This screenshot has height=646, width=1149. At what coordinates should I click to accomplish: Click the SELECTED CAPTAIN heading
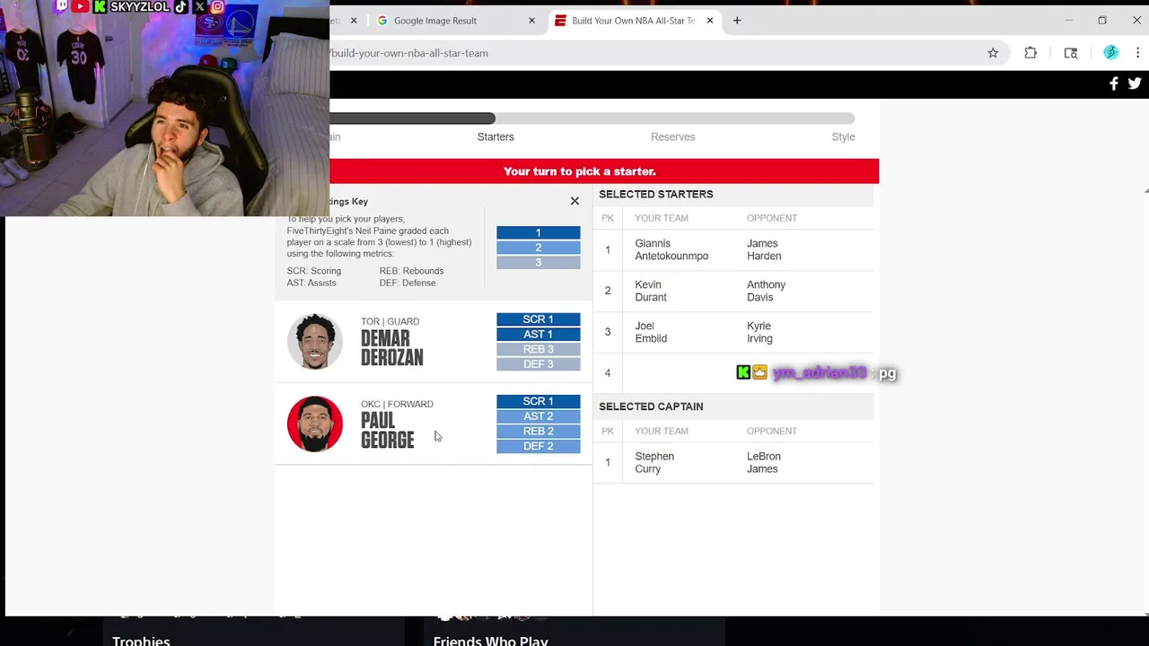(x=651, y=406)
